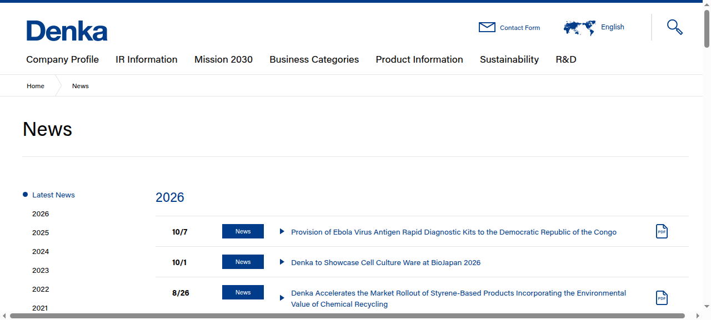Image resolution: width=711 pixels, height=320 pixels.
Task: Open the Styrene-Based Products Chemical Recycling article
Action: [x=458, y=298]
